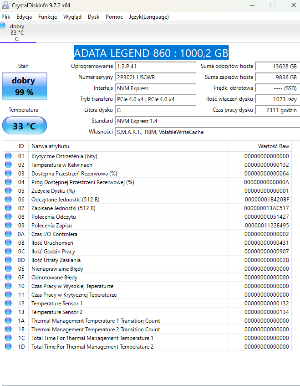Select the 'Nienaprawialne Błędy' attribute name
Viewport: 300px width, 386px height.
click(57, 269)
